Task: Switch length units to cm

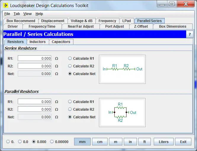Action: [100, 142]
